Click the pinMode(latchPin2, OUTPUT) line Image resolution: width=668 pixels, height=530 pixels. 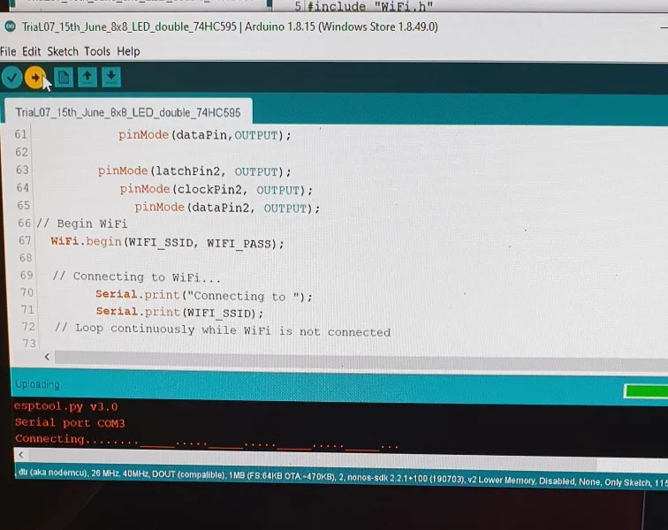click(x=194, y=171)
